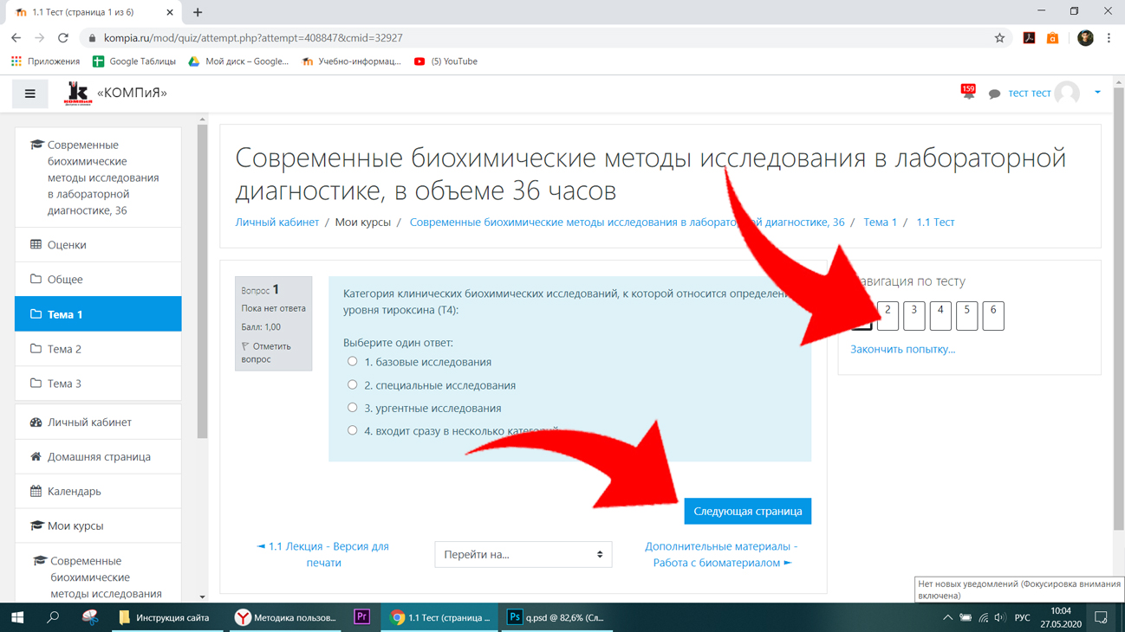Open Chrome's three-dot menu
1125x632 pixels.
(1109, 38)
